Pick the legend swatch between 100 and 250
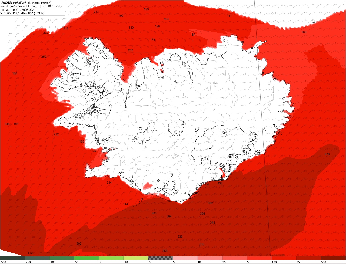Viewport: 346px width, 264px height. (284, 258)
